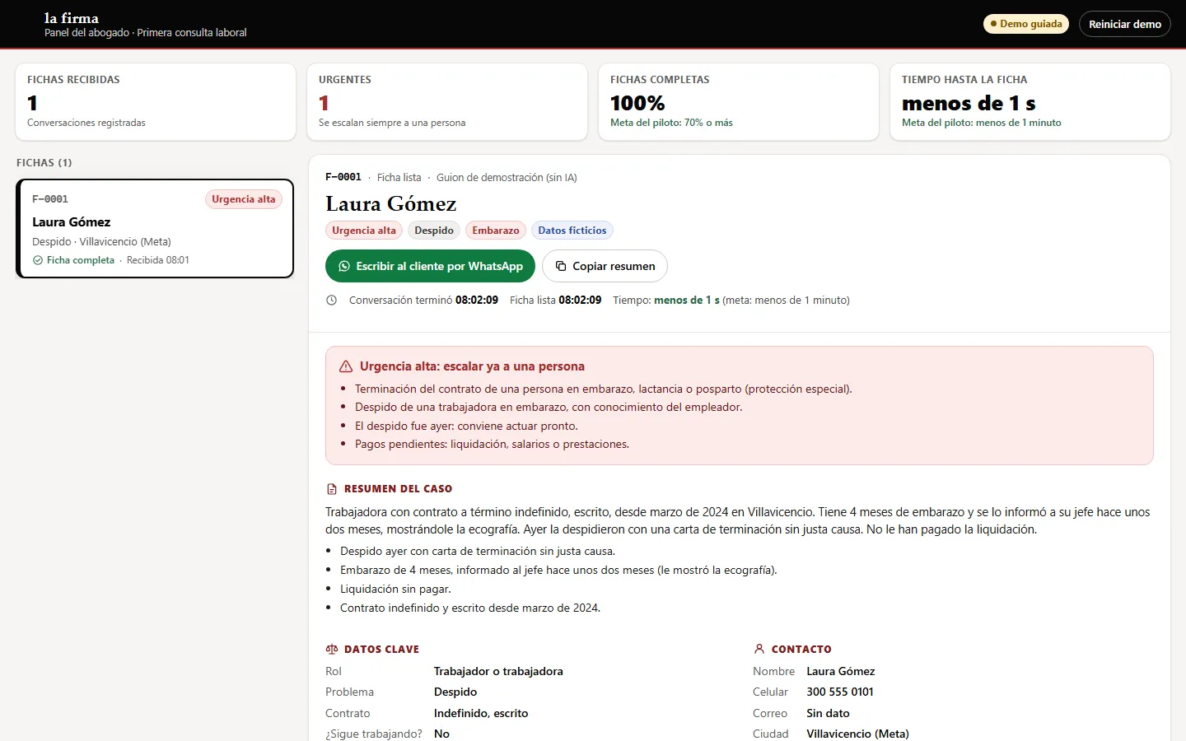Open the Laura Gómez case card F-0001

point(155,229)
